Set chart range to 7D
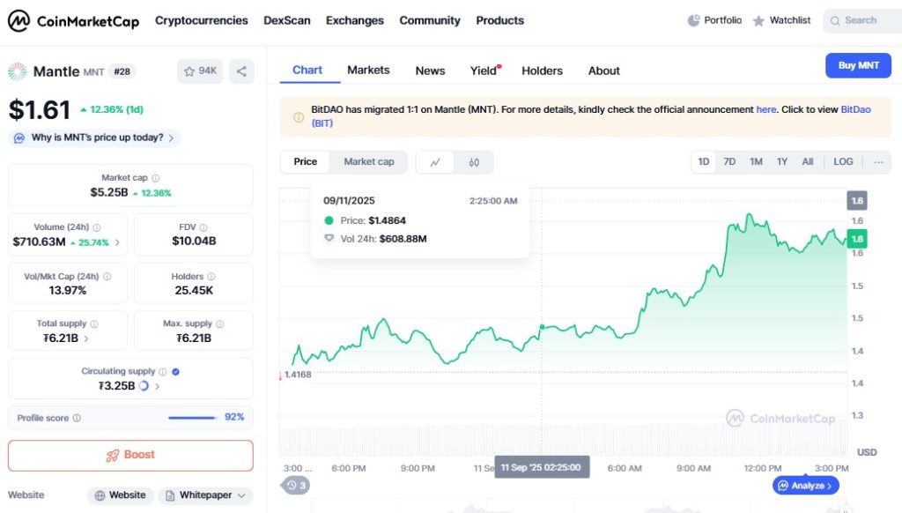Screen dimensions: 902x513 [729, 162]
